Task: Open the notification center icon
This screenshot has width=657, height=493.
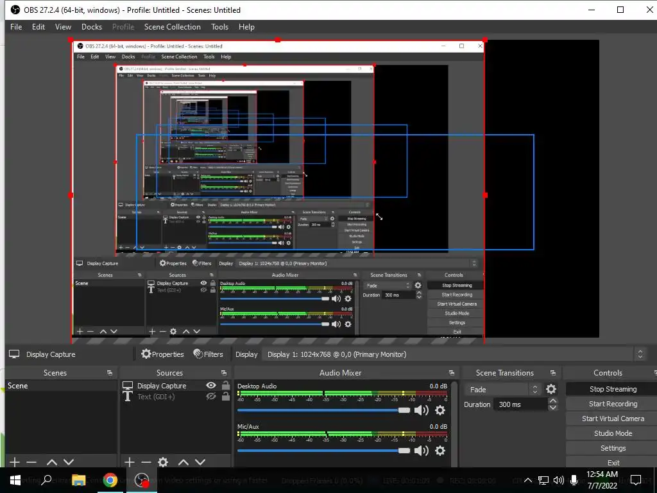Action: coord(636,480)
